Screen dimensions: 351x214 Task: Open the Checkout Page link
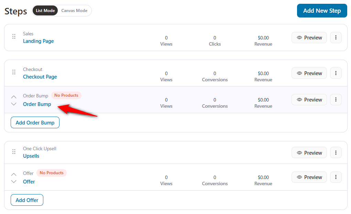(40, 77)
